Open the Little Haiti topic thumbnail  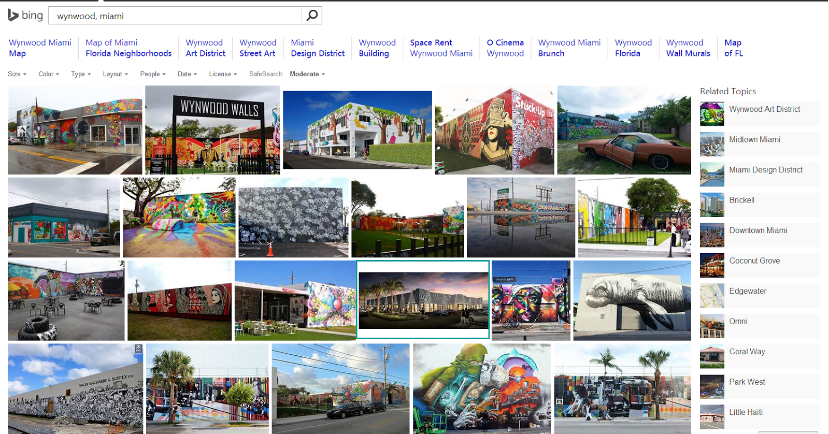[712, 417]
